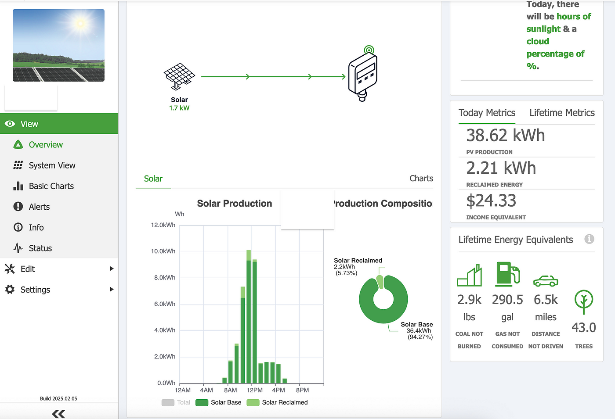Viewport: 615px width, 419px height.
Task: Click the car distance icon
Action: pos(545,281)
